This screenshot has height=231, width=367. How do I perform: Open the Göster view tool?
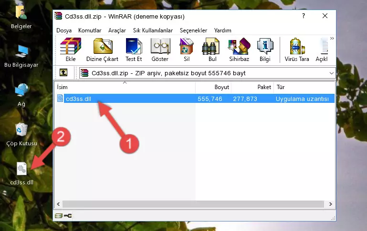pyautogui.click(x=160, y=50)
